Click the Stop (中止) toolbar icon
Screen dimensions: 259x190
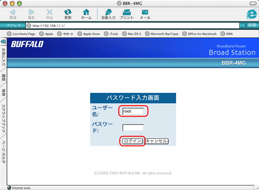50,12
